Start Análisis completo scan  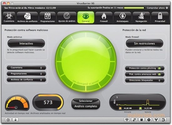[x=86, y=106]
